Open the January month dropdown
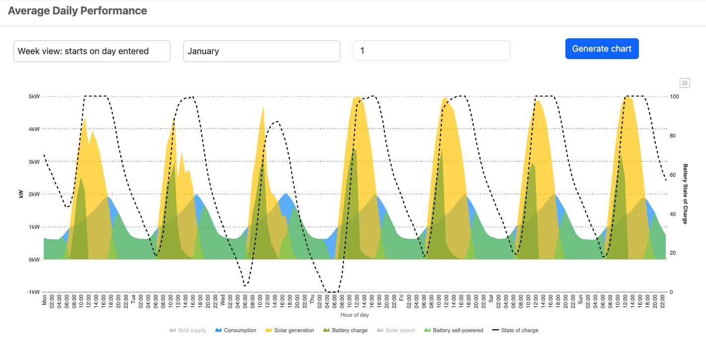This screenshot has width=706, height=349. [x=262, y=51]
